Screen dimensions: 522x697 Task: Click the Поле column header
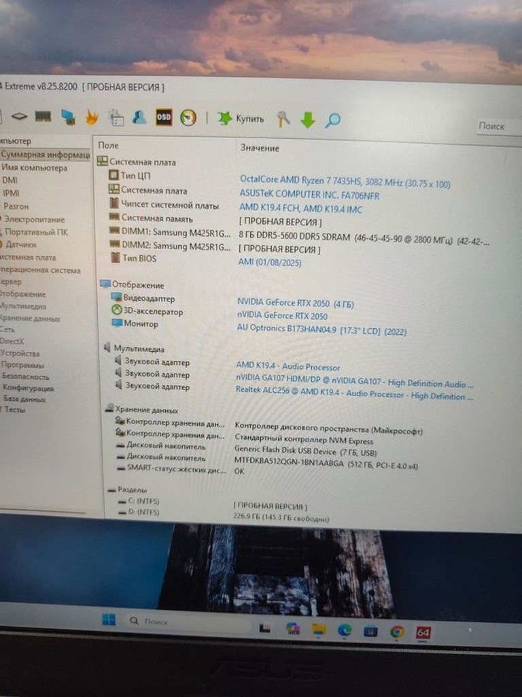click(108, 146)
